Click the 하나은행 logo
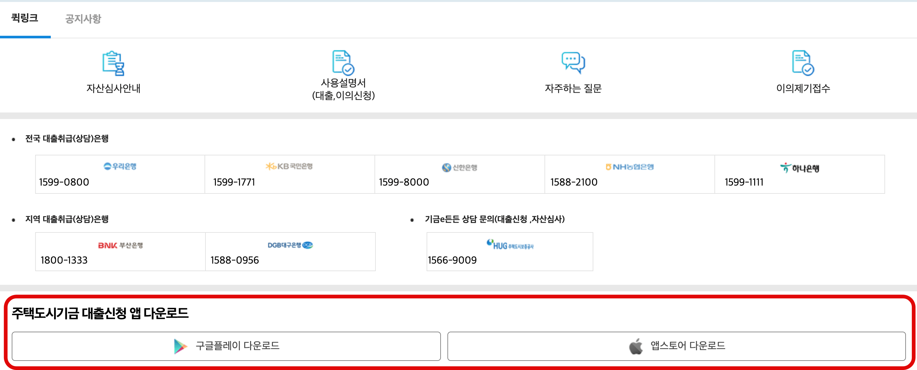This screenshot has height=370, width=917. pyautogui.click(x=799, y=168)
